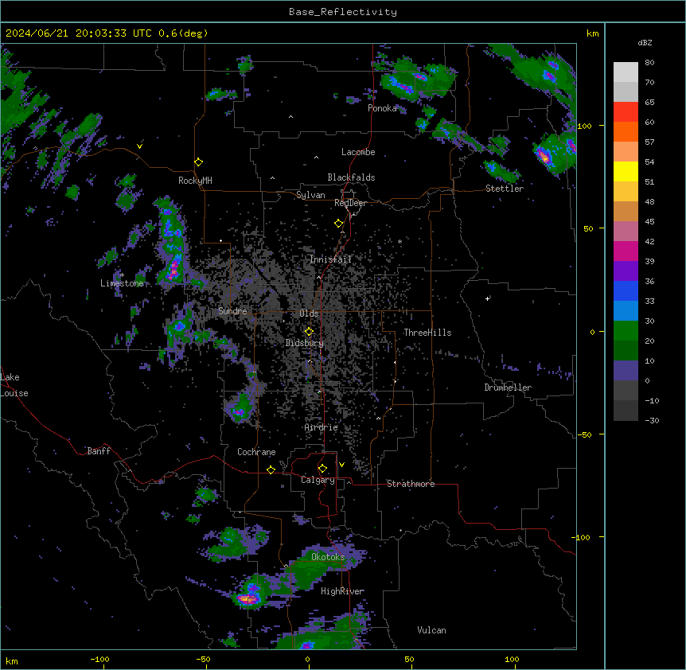Screen dimensions: 686x670
Task: Pick the brown 45-48 dBZ legend swatch
Action: point(626,211)
